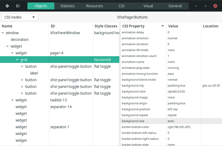Select the background-repeat property row
Screen dimensions: 222x146
171,115
